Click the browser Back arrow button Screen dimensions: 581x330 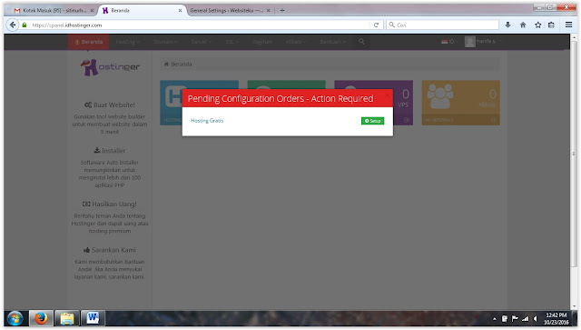point(13,25)
